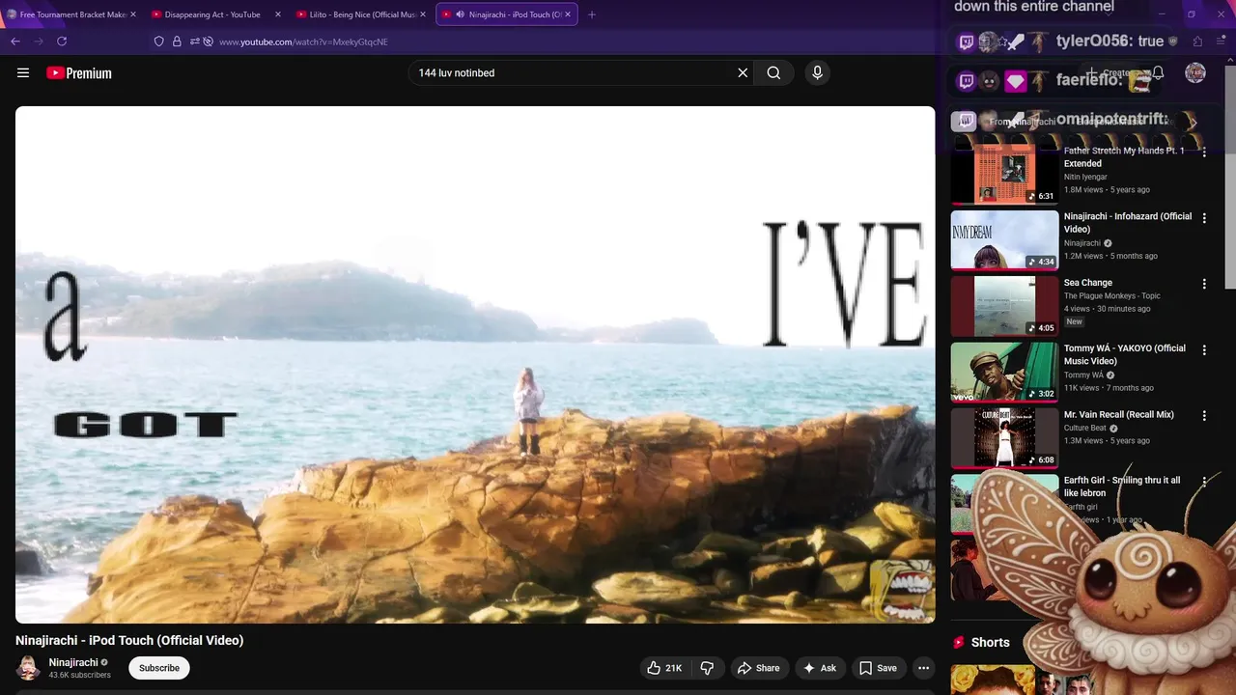This screenshot has height=695, width=1236.
Task: Open a new browser tab
Action: [x=592, y=14]
